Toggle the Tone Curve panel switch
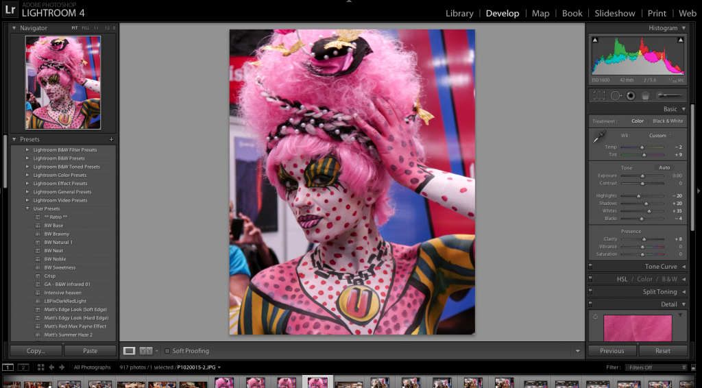 pyautogui.click(x=590, y=266)
